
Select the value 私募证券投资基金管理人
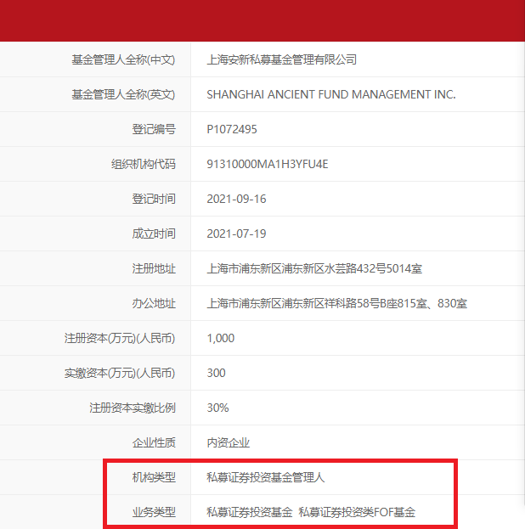click(x=266, y=477)
